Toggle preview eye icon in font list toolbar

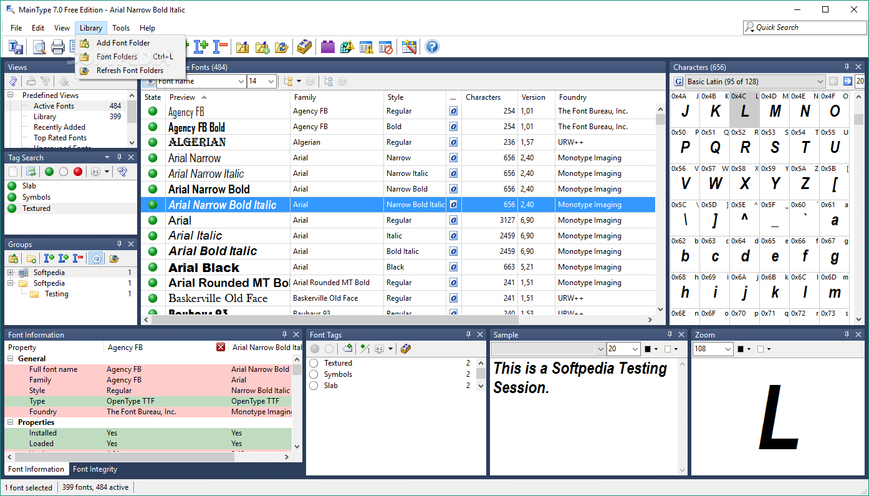tap(149, 81)
